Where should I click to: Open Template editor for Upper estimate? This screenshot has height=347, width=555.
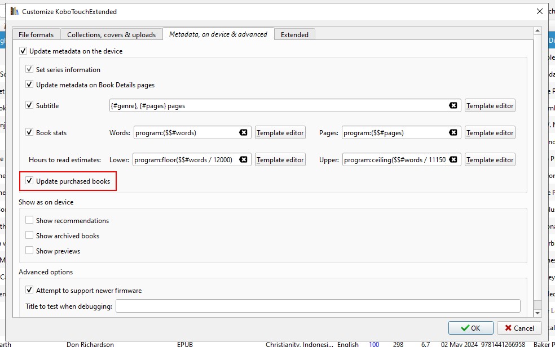tap(490, 160)
